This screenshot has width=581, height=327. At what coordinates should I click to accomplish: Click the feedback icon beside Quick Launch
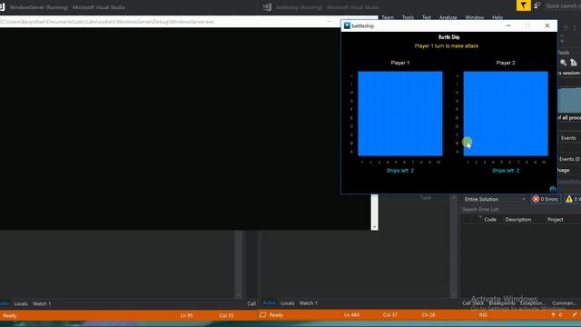[x=537, y=5]
